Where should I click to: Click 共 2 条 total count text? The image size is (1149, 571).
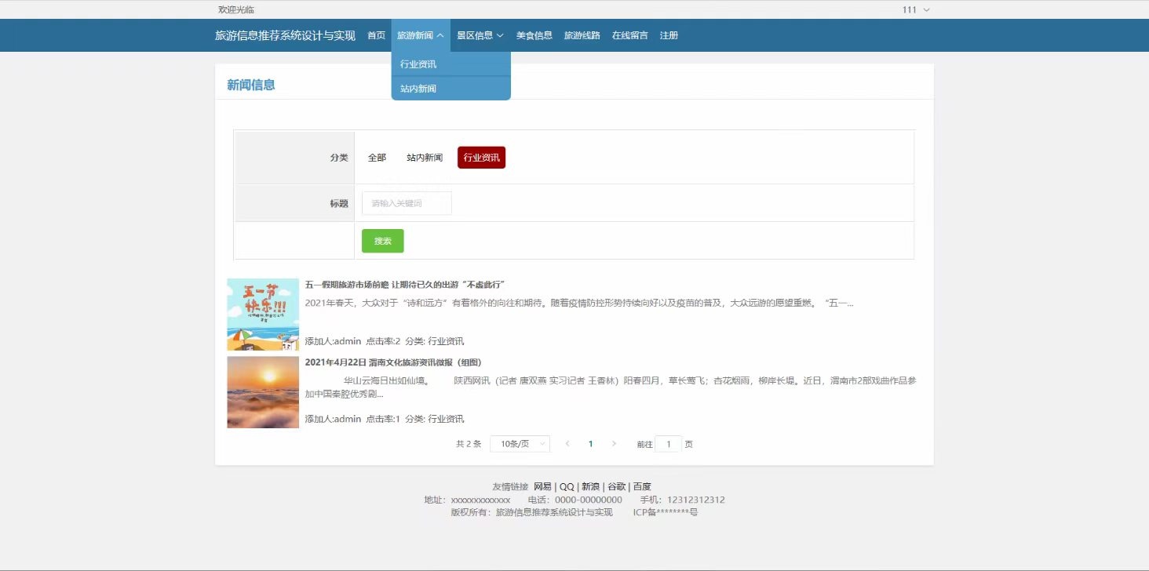tap(469, 444)
